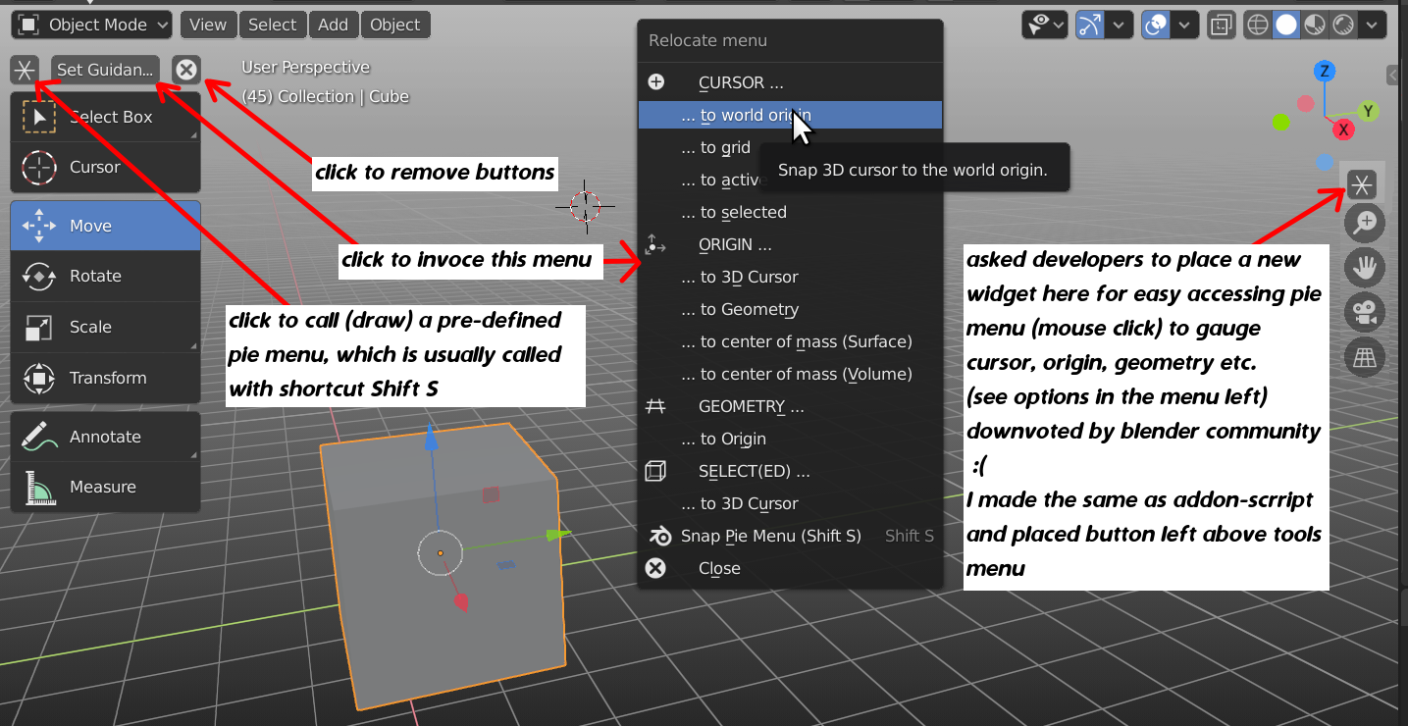Click the star pie-menu button beside Set Guidan...

[25, 70]
